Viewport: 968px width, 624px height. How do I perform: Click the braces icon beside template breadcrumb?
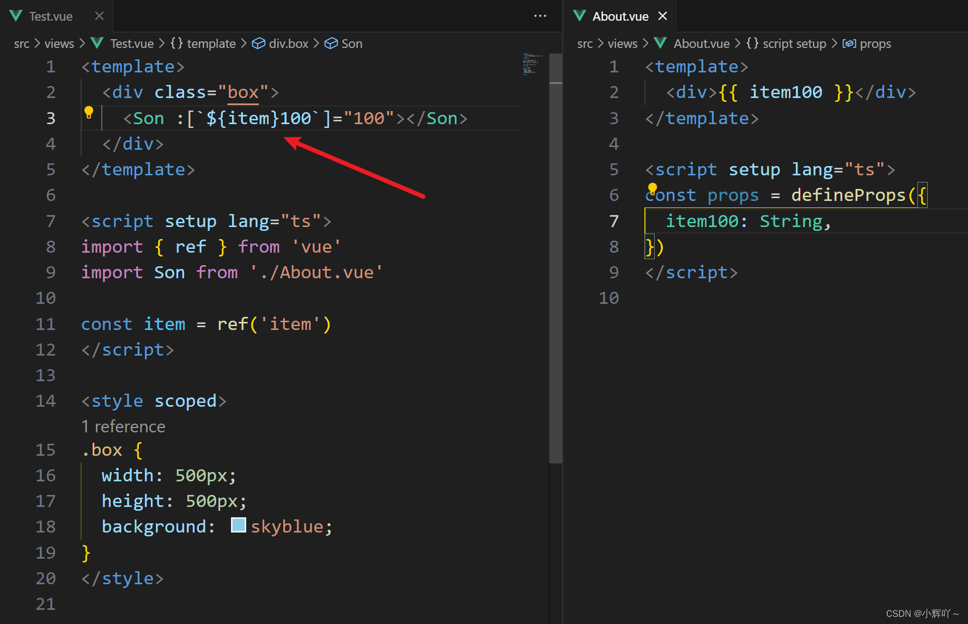[x=176, y=43]
